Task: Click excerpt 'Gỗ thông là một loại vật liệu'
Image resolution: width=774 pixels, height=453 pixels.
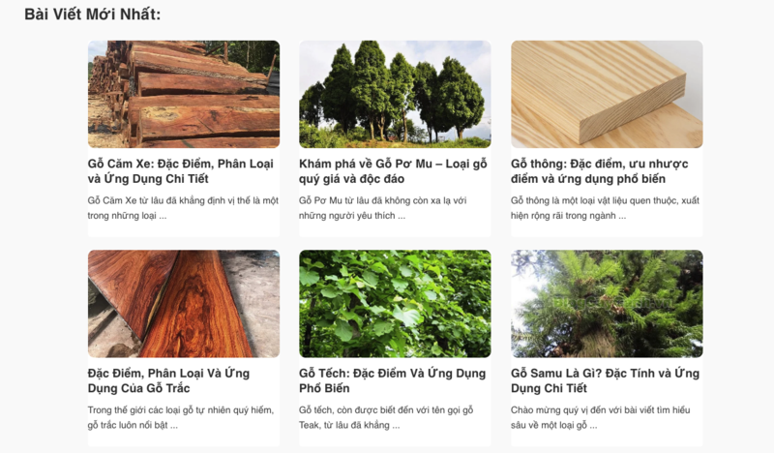Action: [x=606, y=208]
